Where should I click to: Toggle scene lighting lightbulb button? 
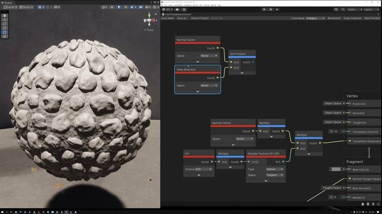click(119, 7)
